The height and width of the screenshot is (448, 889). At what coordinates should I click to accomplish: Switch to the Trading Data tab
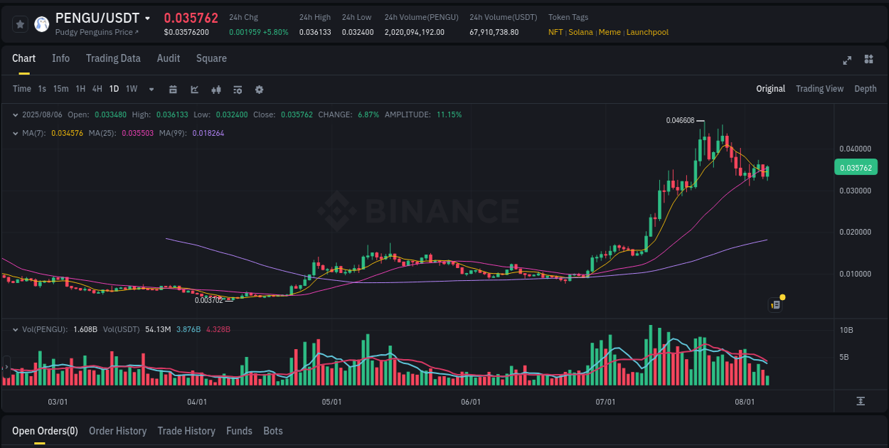(113, 58)
